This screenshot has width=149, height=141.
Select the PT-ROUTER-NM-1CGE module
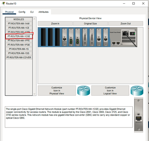[x=19, y=36]
